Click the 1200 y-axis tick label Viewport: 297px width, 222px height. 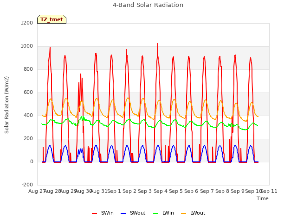click(27, 23)
